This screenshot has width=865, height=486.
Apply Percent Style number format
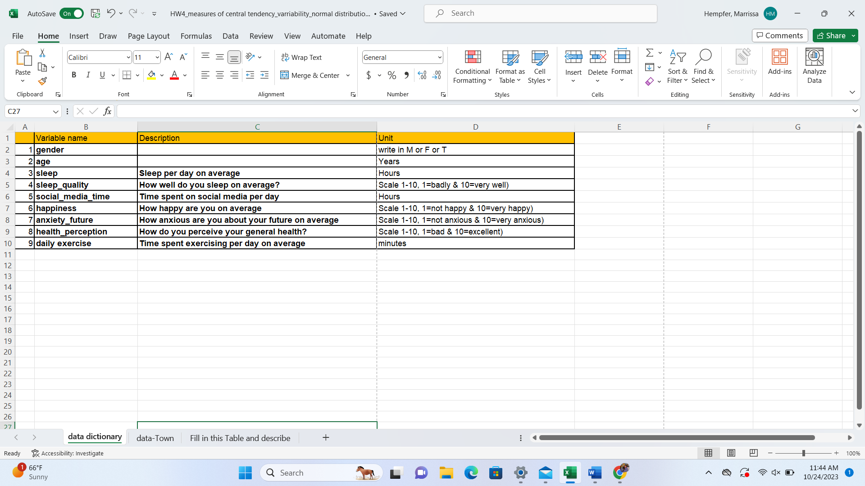click(392, 75)
